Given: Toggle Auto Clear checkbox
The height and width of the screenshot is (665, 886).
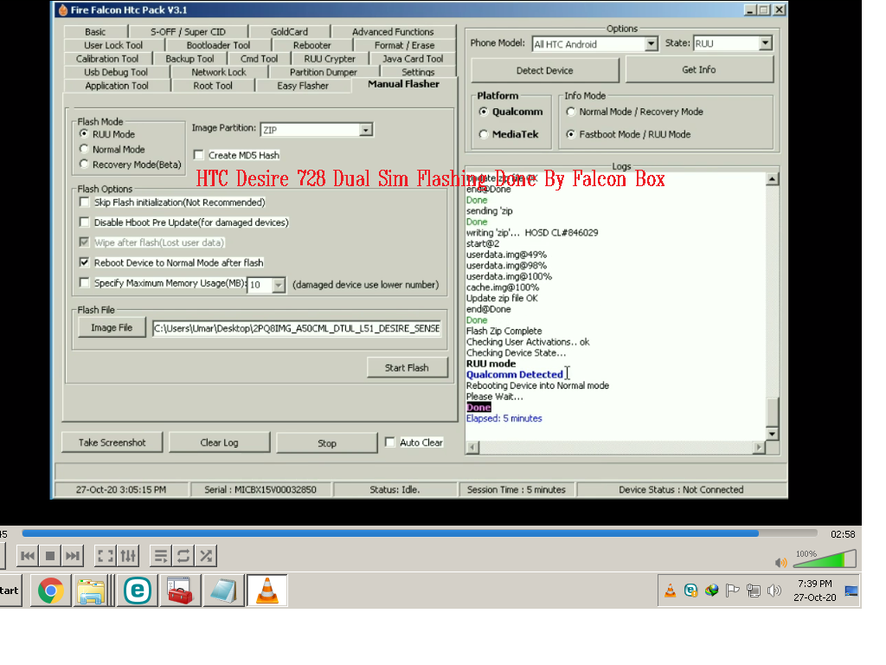Looking at the screenshot, I should click(390, 442).
